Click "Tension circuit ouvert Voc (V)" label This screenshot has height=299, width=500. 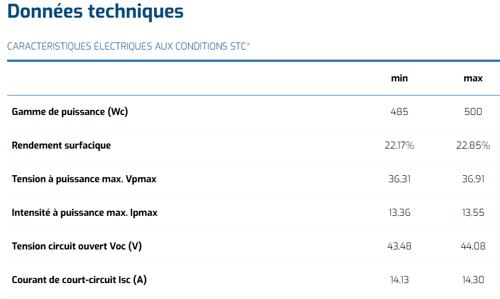click(77, 246)
